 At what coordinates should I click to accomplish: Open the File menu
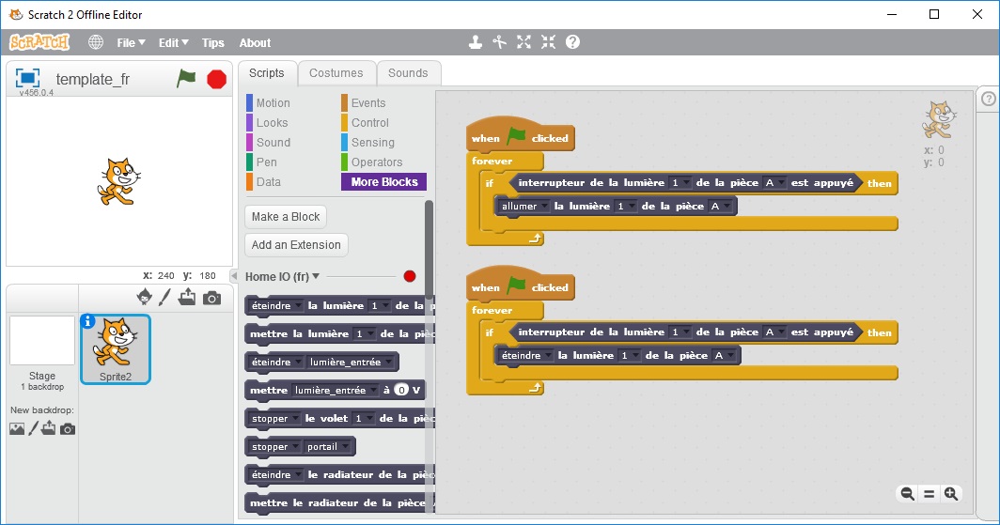coord(131,42)
